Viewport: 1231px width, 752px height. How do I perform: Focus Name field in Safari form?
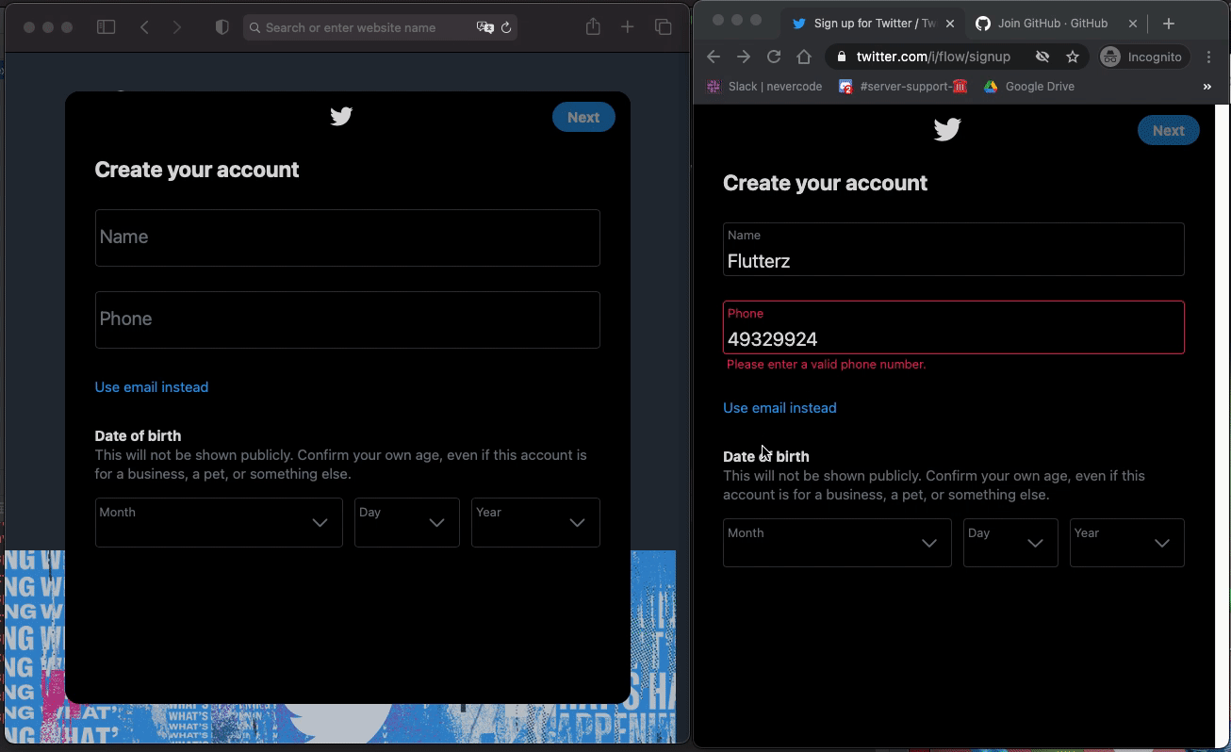click(x=348, y=237)
